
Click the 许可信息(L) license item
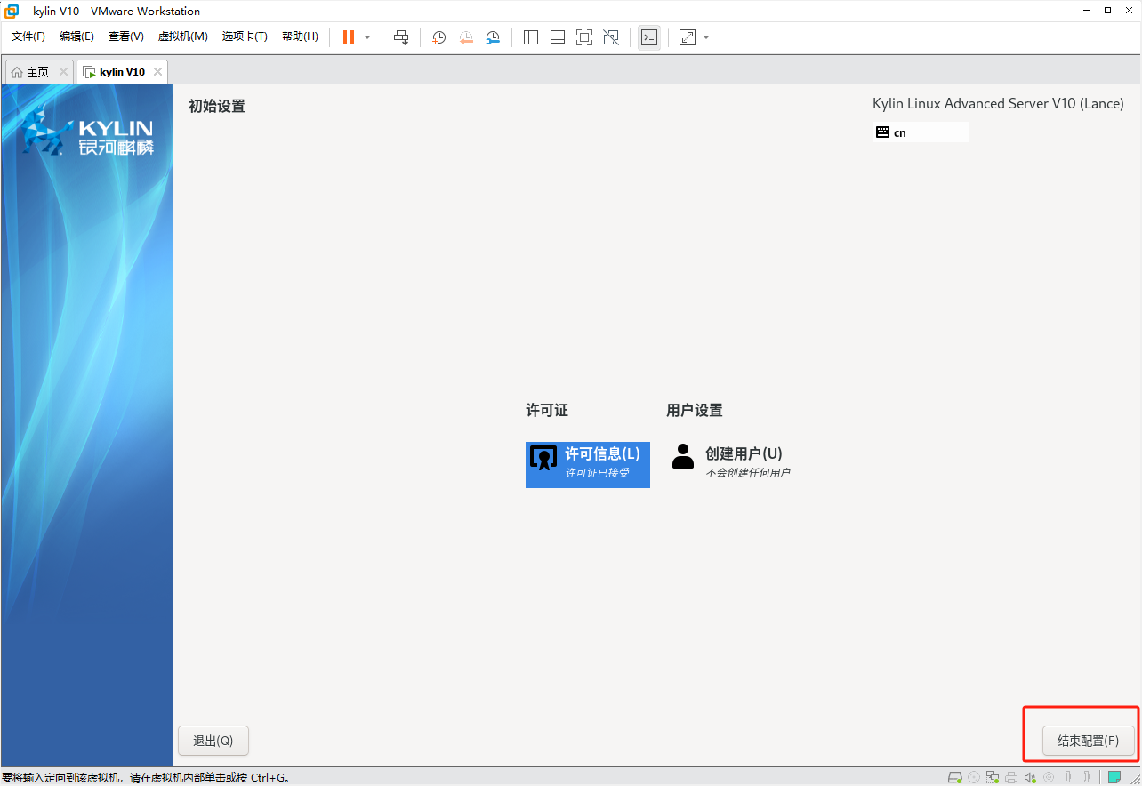(588, 464)
